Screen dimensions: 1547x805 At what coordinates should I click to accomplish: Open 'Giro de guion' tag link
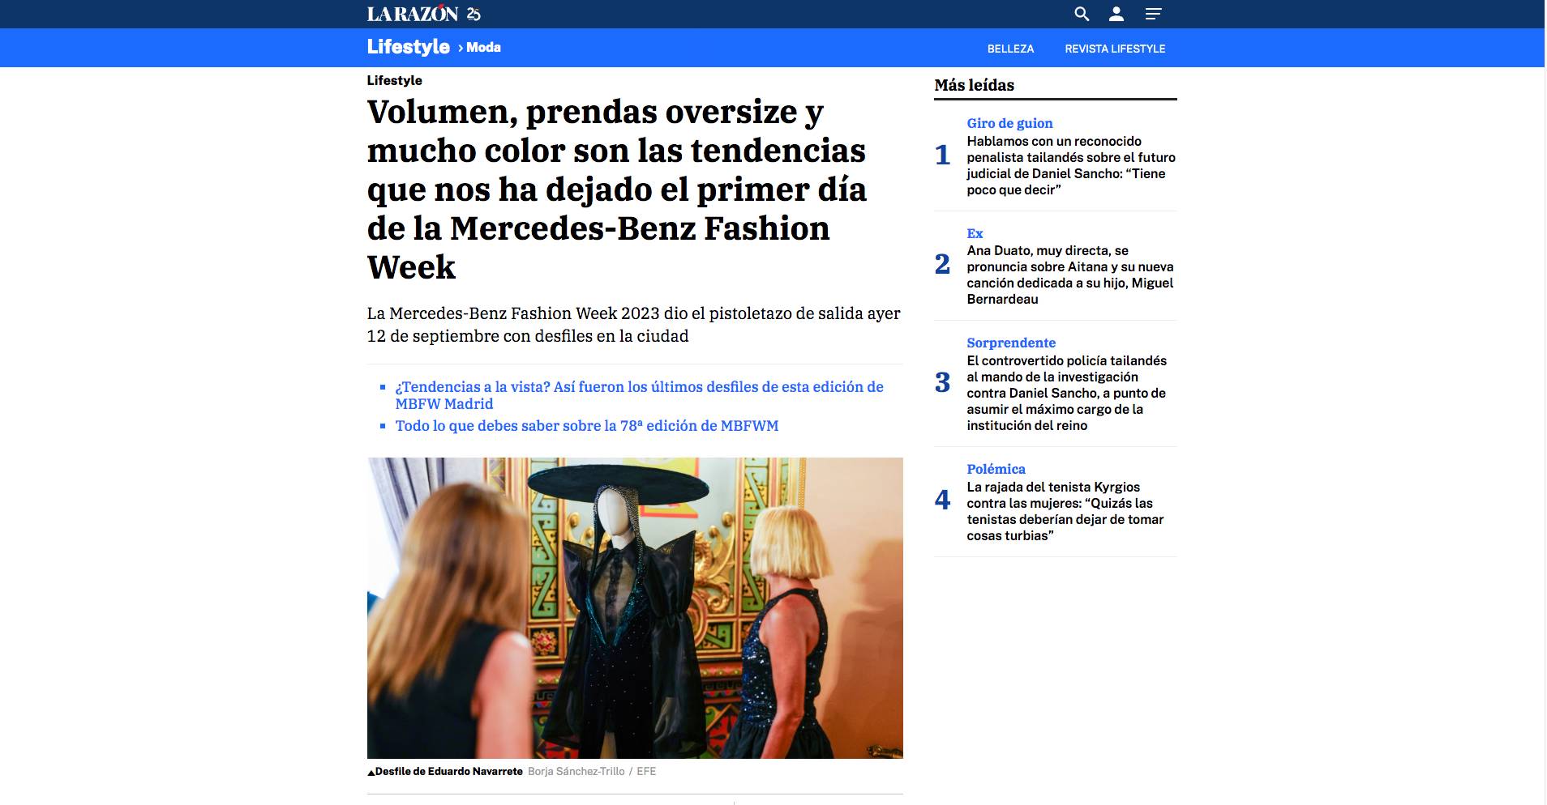1009,123
